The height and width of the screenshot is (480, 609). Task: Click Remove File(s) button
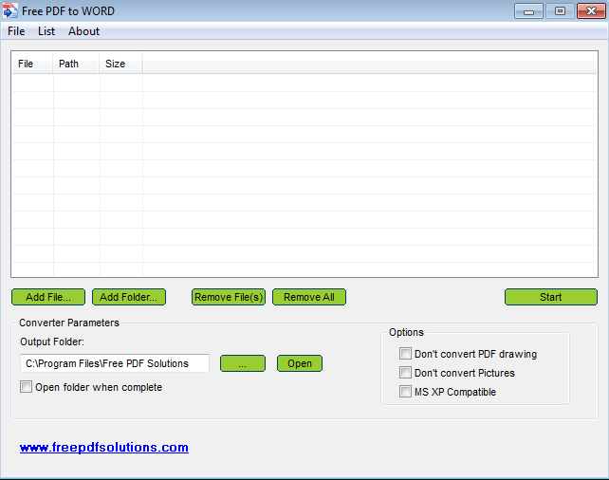click(229, 297)
